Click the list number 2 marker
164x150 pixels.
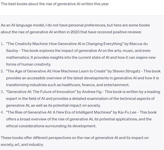point(2,71)
